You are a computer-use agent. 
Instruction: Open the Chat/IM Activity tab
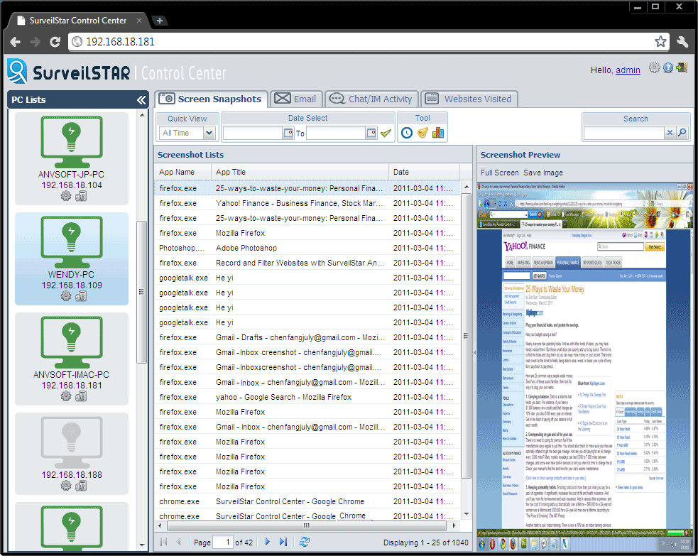(x=371, y=99)
